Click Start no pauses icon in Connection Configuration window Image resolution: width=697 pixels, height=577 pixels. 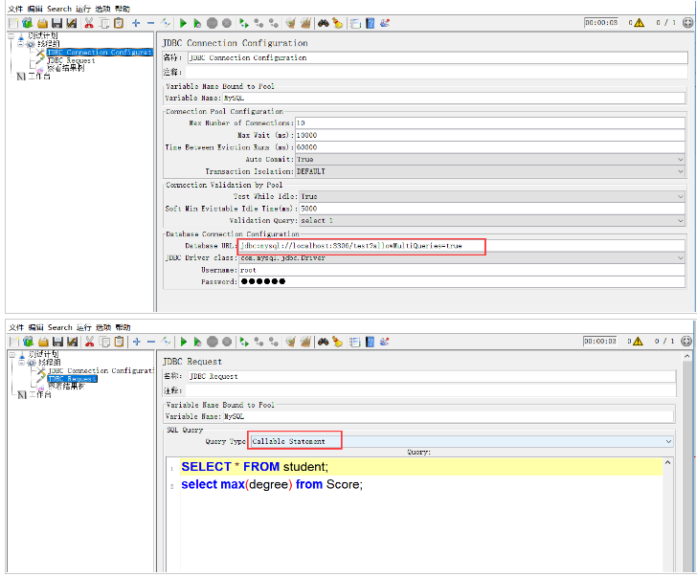pos(197,23)
